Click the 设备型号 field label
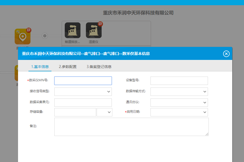Image resolution: width=244 pixels, height=162 pixels. (x=133, y=80)
